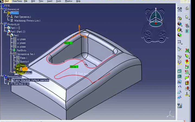Collapse the ProcessList tree node

click(x=2, y=9)
